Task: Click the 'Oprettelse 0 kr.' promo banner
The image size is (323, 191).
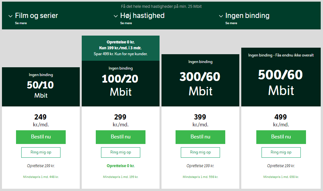Action: pyautogui.click(x=121, y=48)
